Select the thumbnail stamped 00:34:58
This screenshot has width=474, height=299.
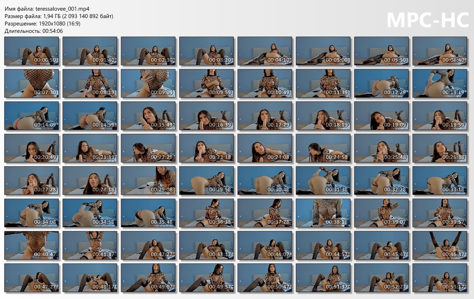point(90,213)
